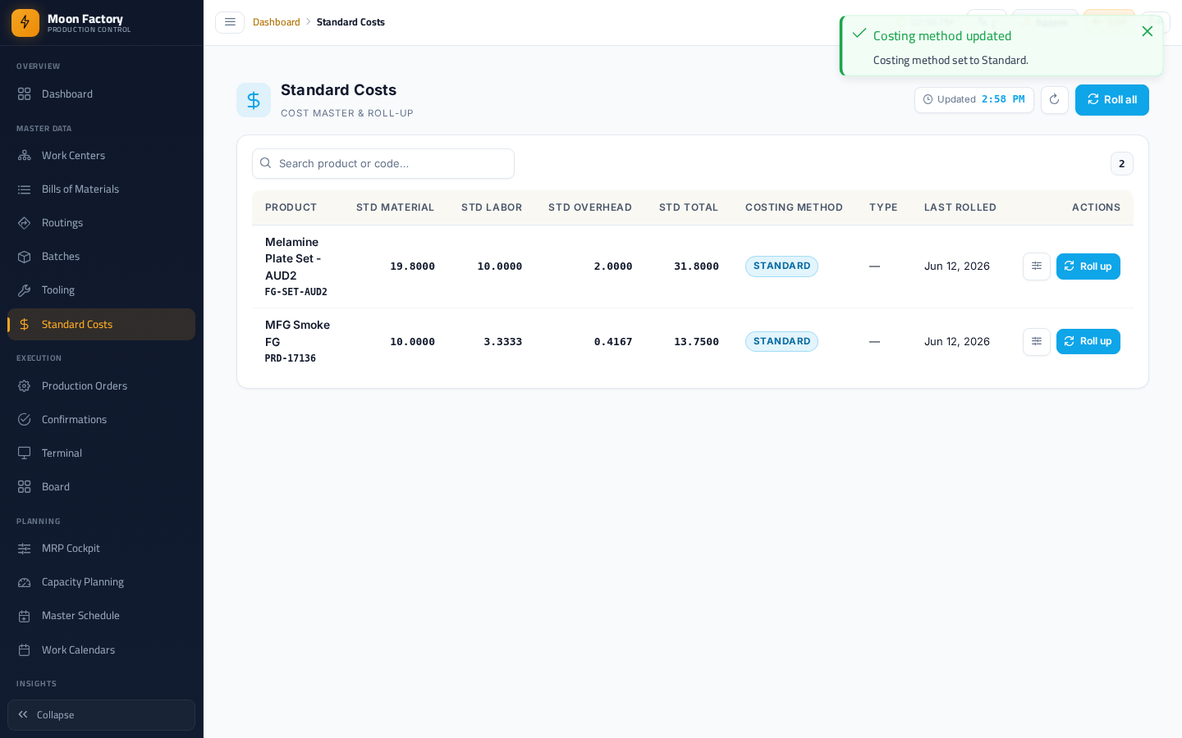This screenshot has width=1182, height=738.
Task: Roll up the MFG Smoke FG row
Action: [x=1088, y=342]
